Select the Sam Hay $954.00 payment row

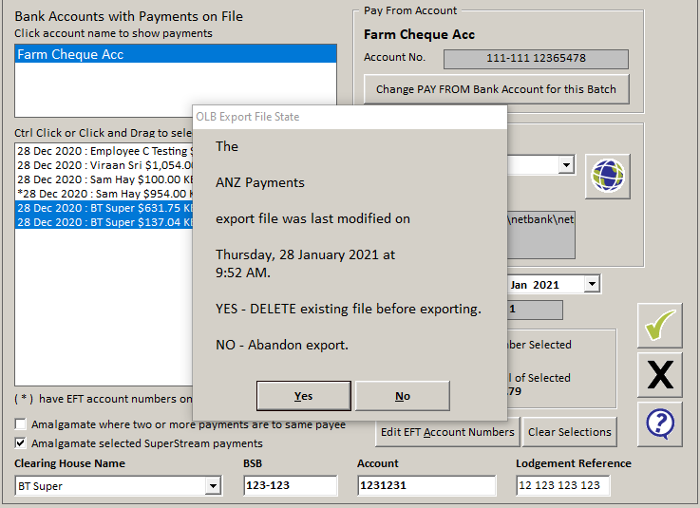pyautogui.click(x=104, y=194)
